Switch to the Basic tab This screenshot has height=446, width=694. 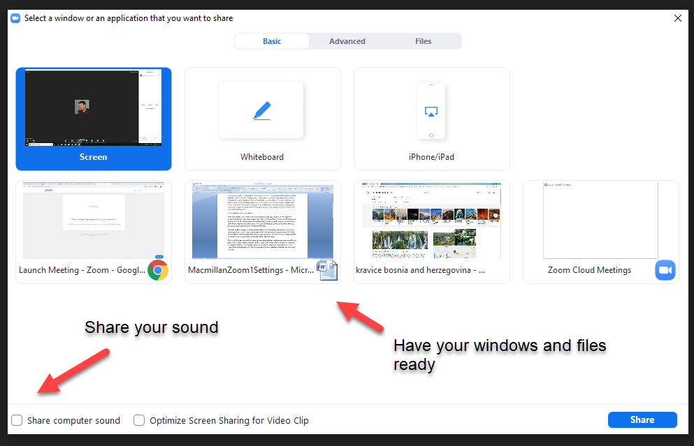[x=272, y=41]
